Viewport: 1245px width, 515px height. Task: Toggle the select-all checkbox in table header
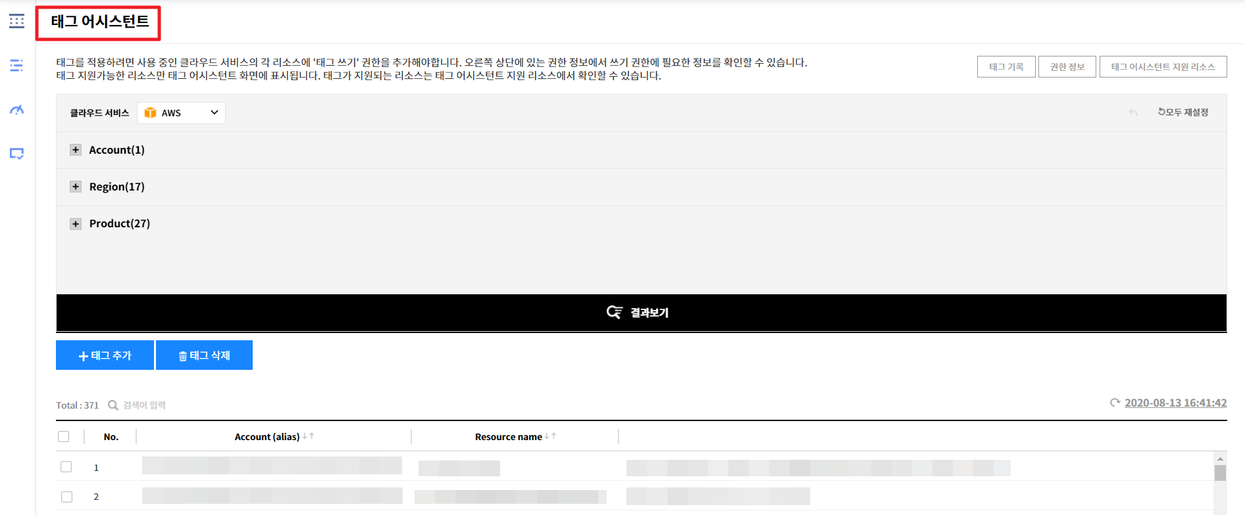tap(64, 437)
